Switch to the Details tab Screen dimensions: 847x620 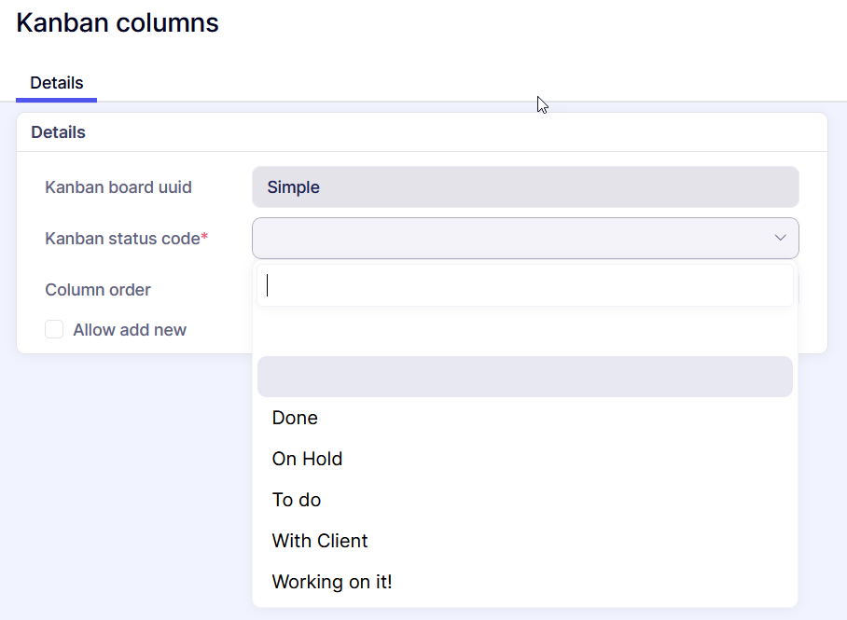pos(56,84)
